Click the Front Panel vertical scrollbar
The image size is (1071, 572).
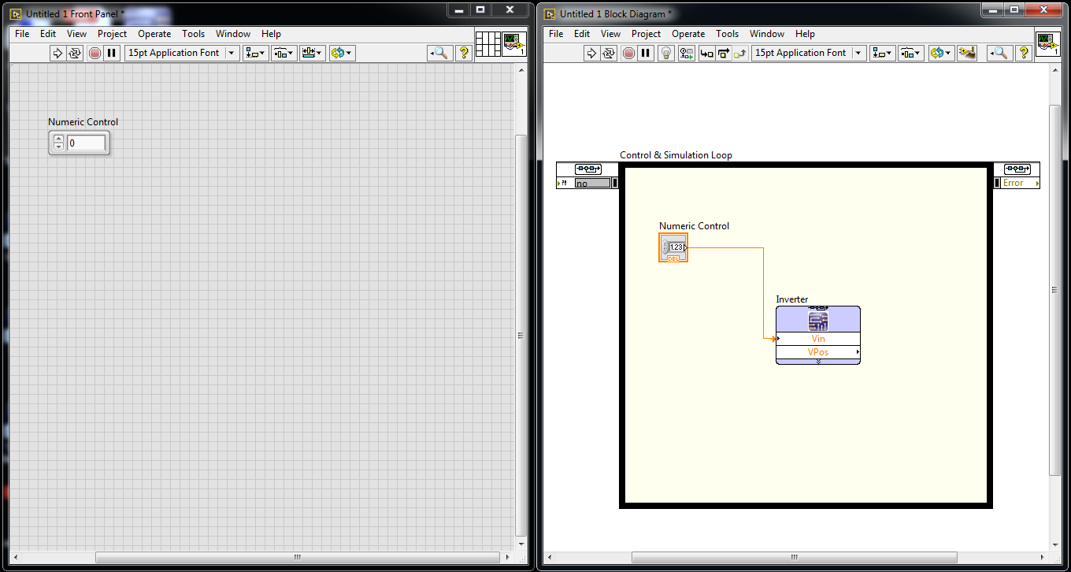(x=521, y=335)
